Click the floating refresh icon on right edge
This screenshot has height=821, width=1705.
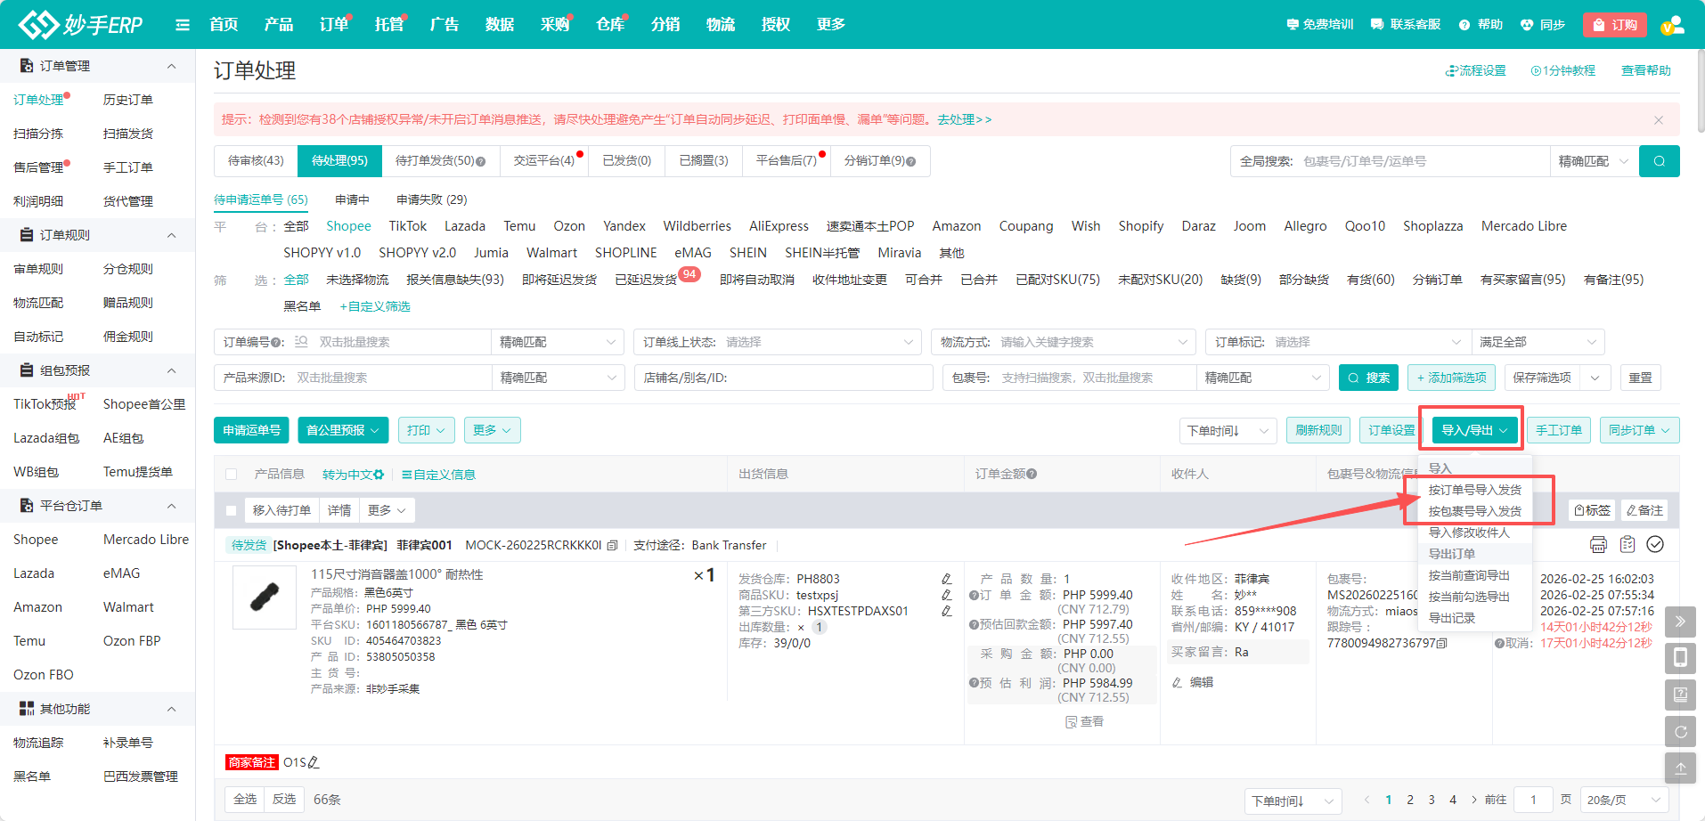click(x=1680, y=732)
